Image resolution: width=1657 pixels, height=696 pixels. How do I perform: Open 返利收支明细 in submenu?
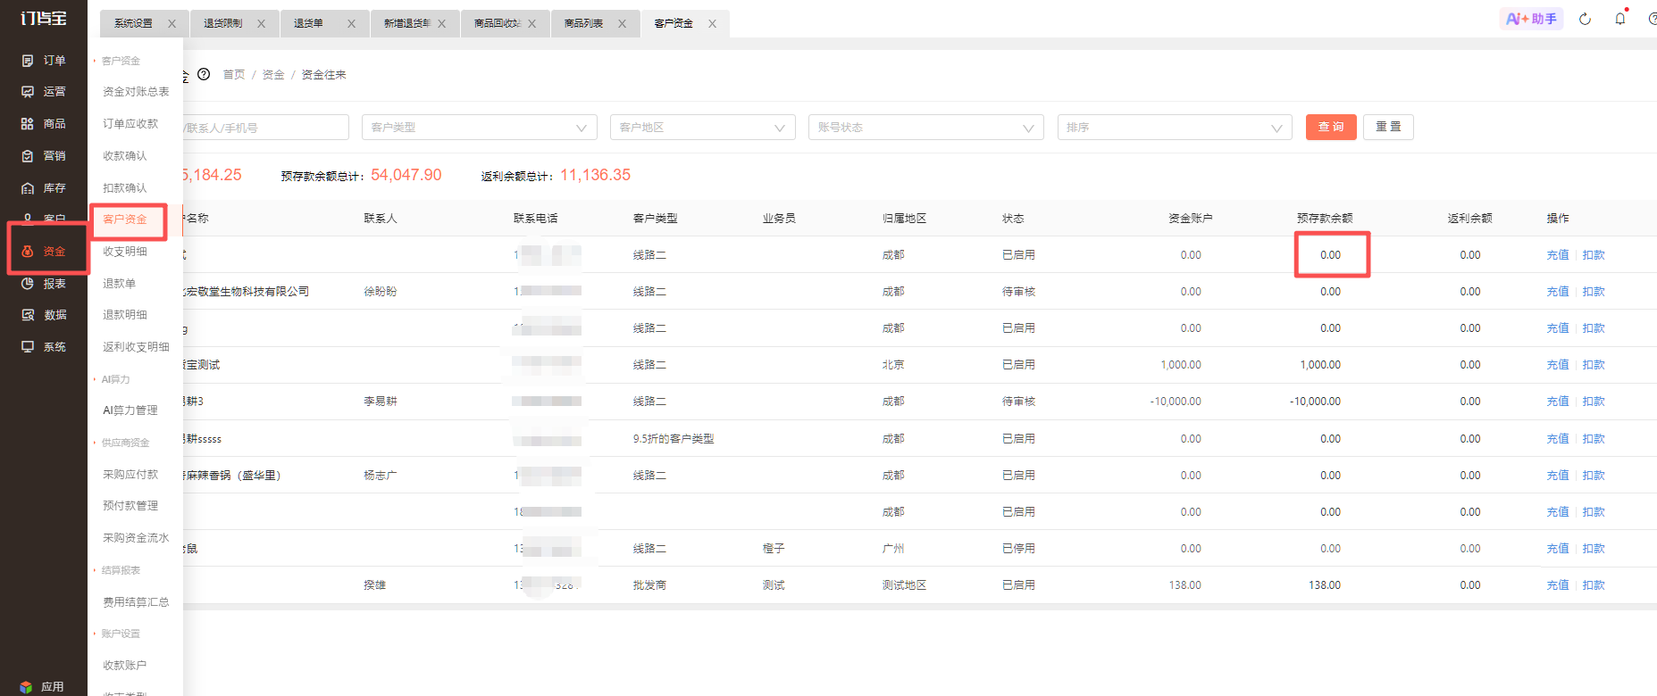point(136,347)
